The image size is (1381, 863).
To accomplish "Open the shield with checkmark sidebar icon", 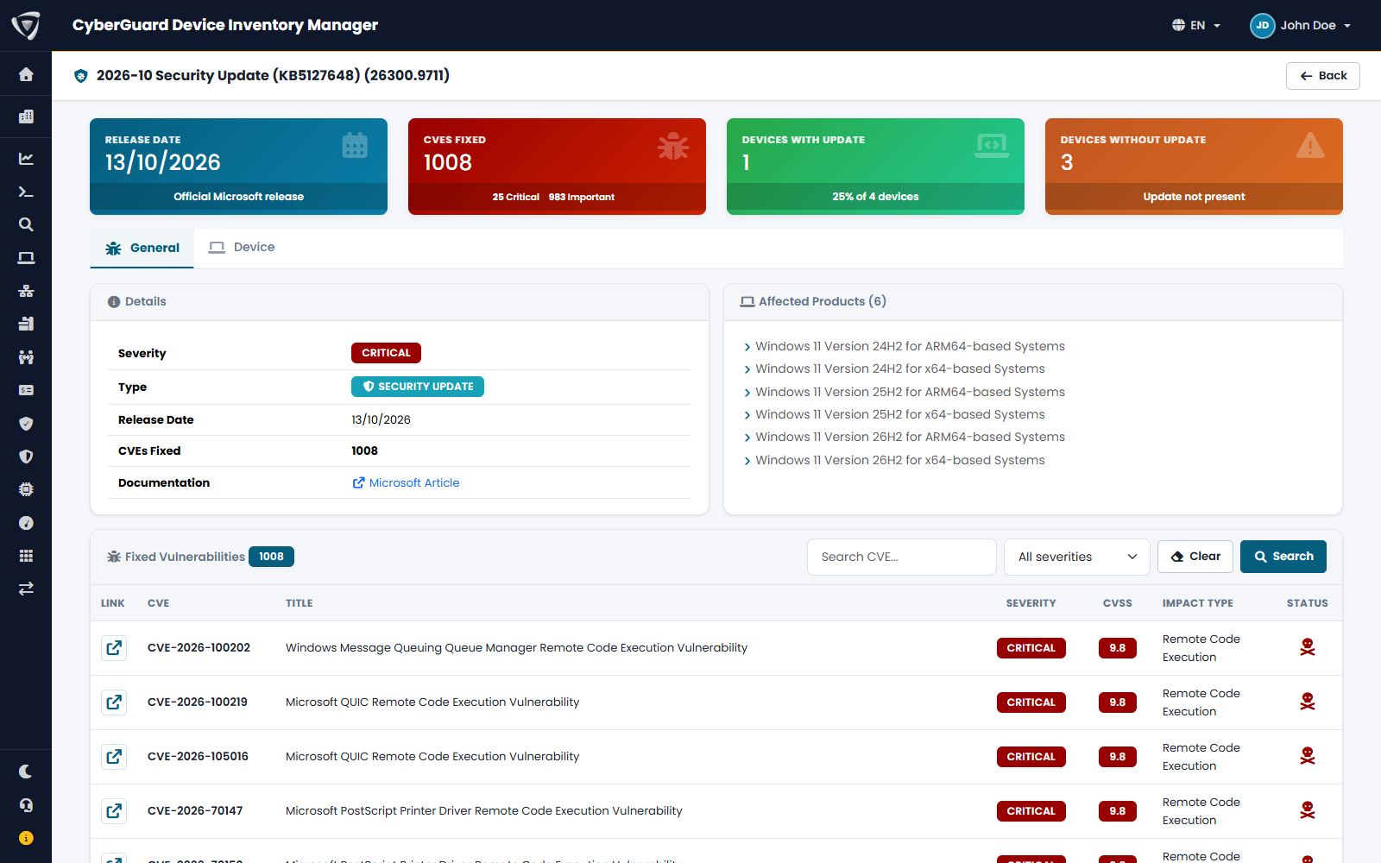I will click(26, 424).
